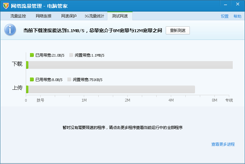Open 设置 settings link
The height and width of the screenshot is (164, 245).
point(225,16)
